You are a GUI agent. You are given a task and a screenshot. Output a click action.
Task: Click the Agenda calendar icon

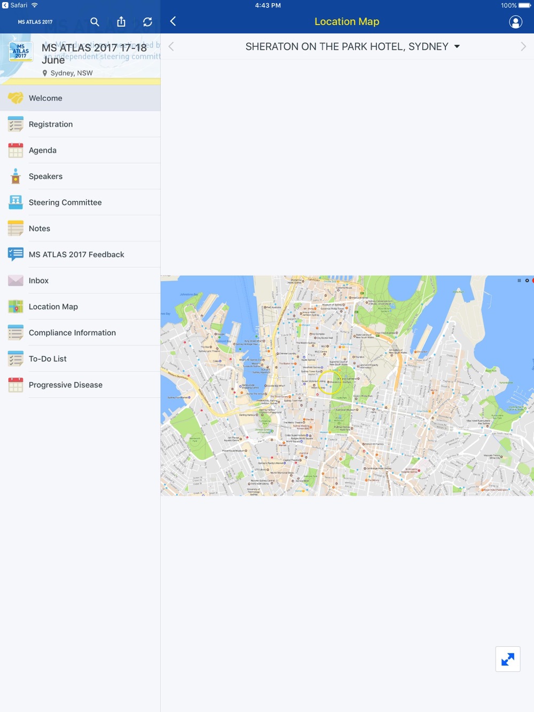click(x=15, y=151)
